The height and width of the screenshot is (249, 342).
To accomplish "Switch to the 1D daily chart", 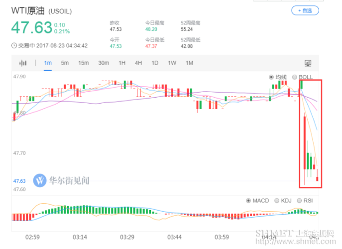I will [155, 63].
